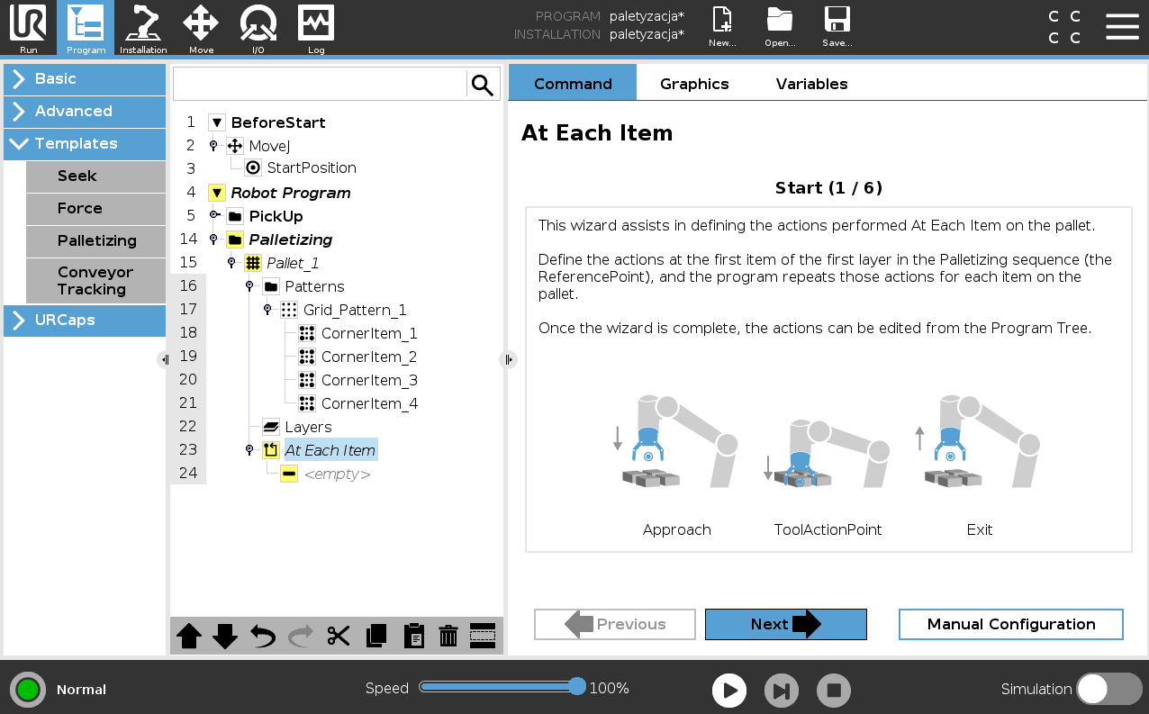The image size is (1149, 714).
Task: Save the program with the Save icon
Action: [837, 27]
